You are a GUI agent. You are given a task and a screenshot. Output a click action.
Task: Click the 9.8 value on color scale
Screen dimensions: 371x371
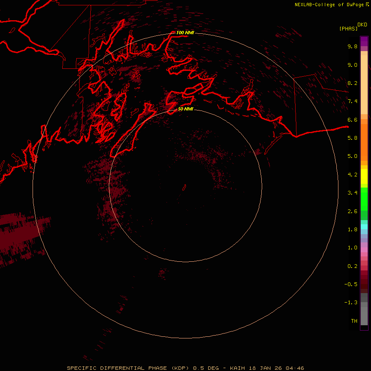[352, 46]
